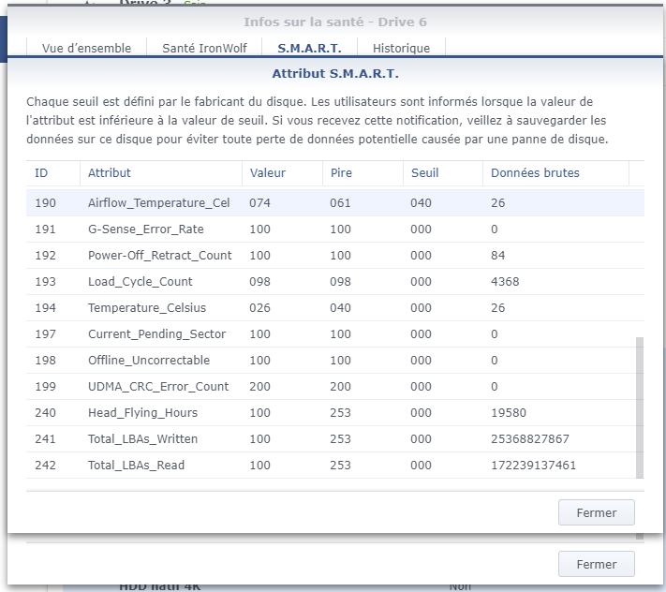Viewport: 666px width, 592px height.
Task: Select the S.M.A.R.T. tab
Action: pos(309,48)
